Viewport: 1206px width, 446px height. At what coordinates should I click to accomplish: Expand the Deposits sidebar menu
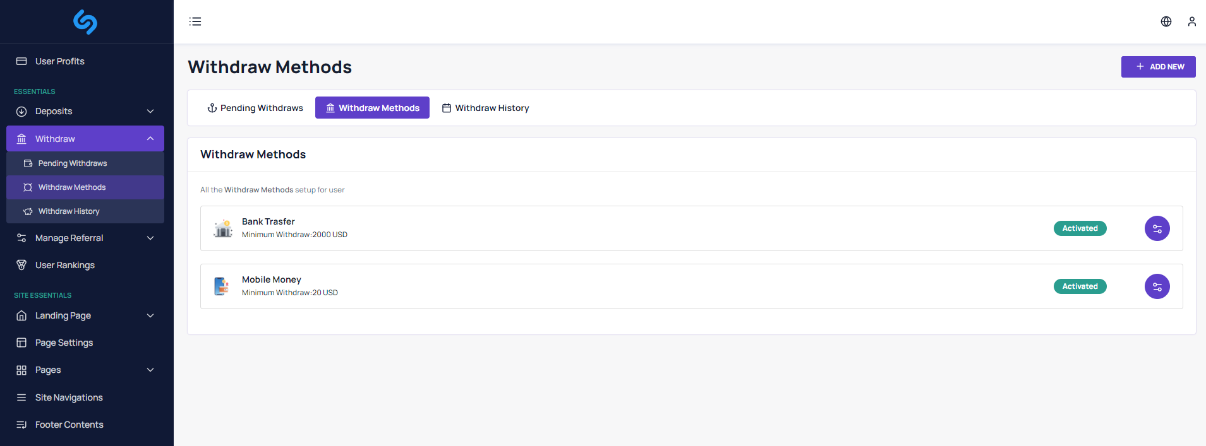click(x=85, y=111)
